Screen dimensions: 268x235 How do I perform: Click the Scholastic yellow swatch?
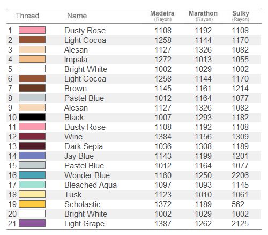pos(32,204)
